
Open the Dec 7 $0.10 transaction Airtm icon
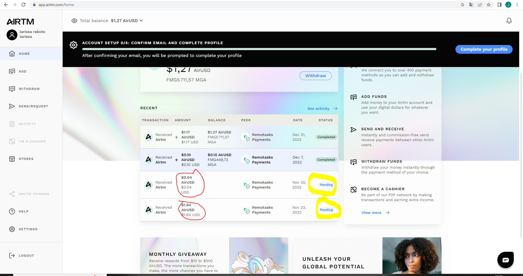(x=148, y=159)
